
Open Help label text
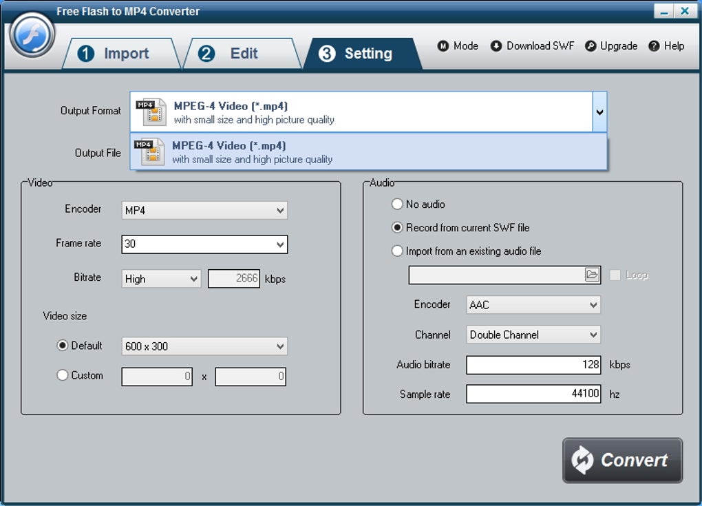click(674, 46)
